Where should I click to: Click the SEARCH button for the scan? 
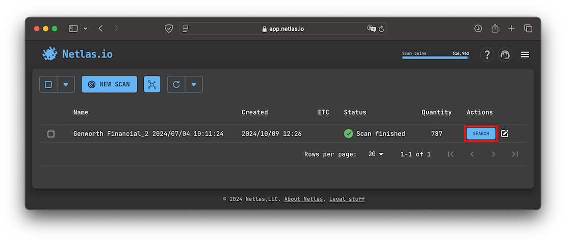point(481,134)
